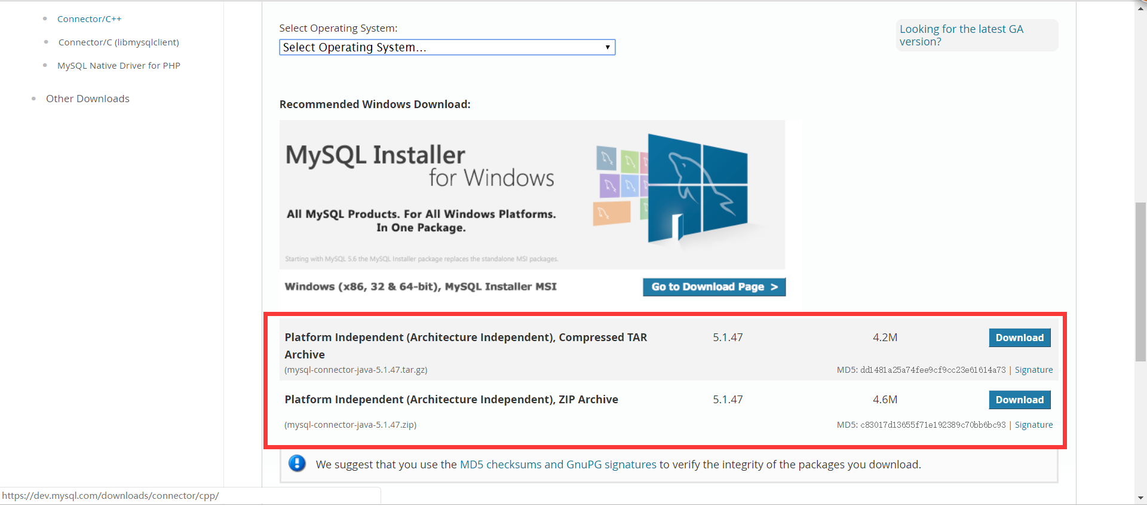The width and height of the screenshot is (1147, 506).
Task: Expand the Select Operating System dropdown
Action: pos(447,47)
